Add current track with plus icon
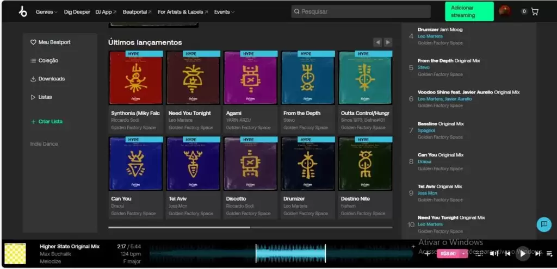Screen dimensions: 557x269 (427, 253)
